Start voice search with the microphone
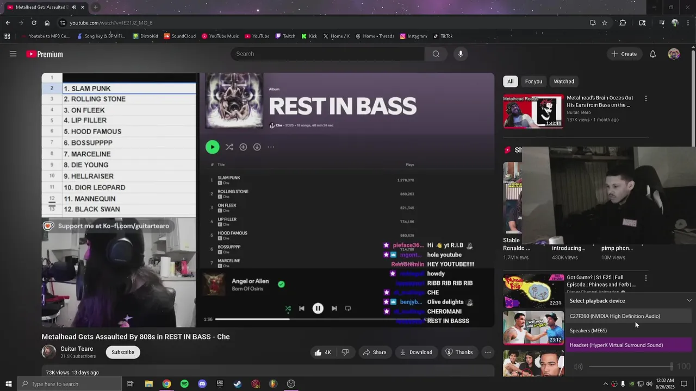Screen dimensions: 696x391 tap(461, 54)
